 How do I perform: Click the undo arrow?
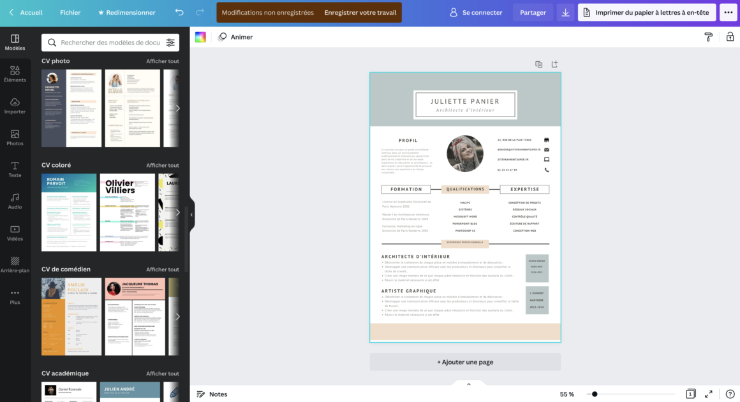coord(179,12)
